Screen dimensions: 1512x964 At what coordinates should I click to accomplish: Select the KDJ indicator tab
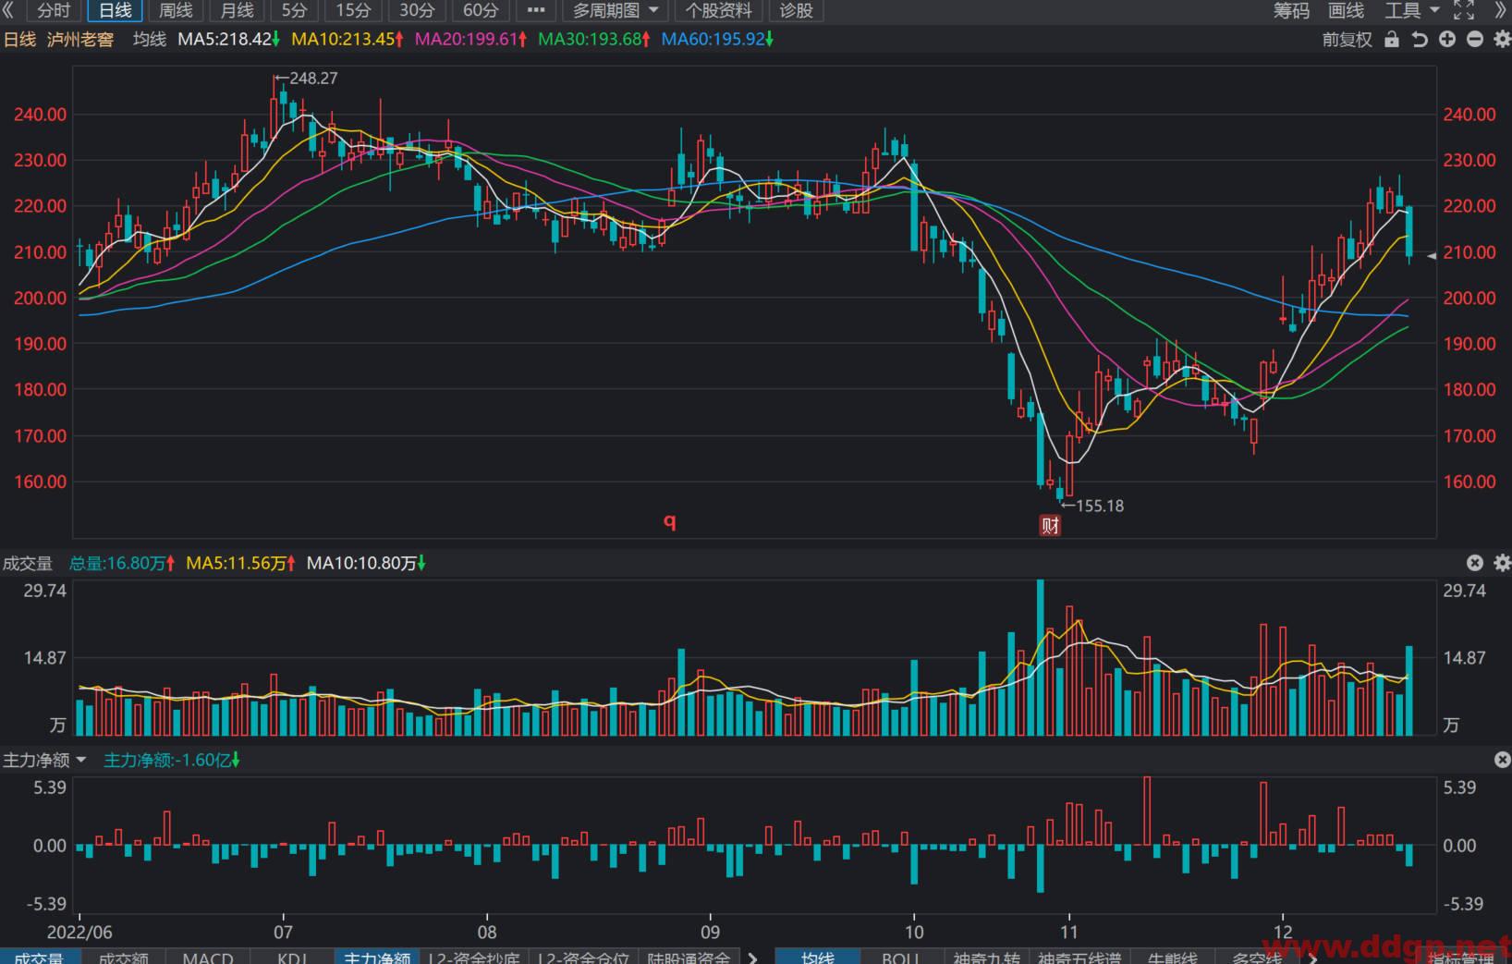click(293, 957)
